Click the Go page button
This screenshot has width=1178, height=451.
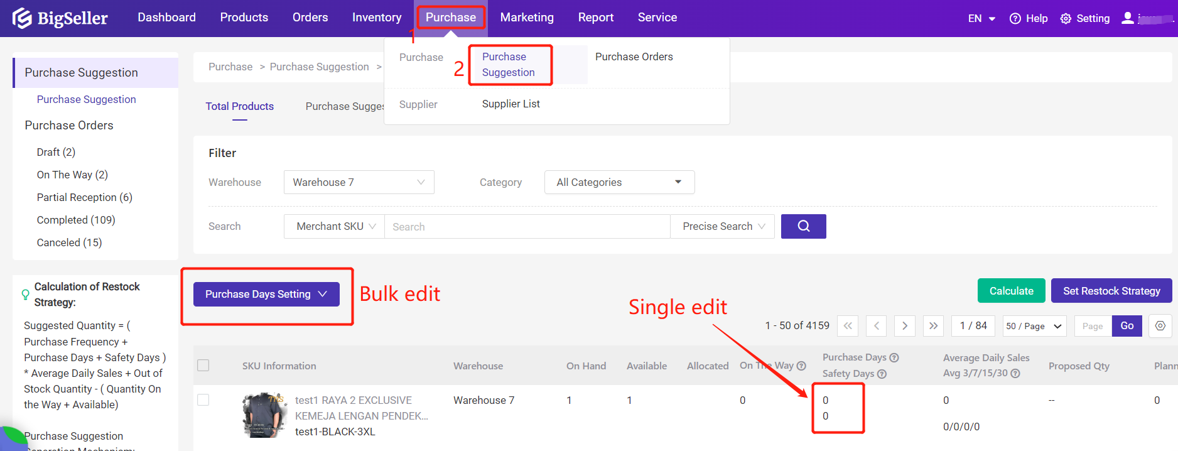point(1127,325)
